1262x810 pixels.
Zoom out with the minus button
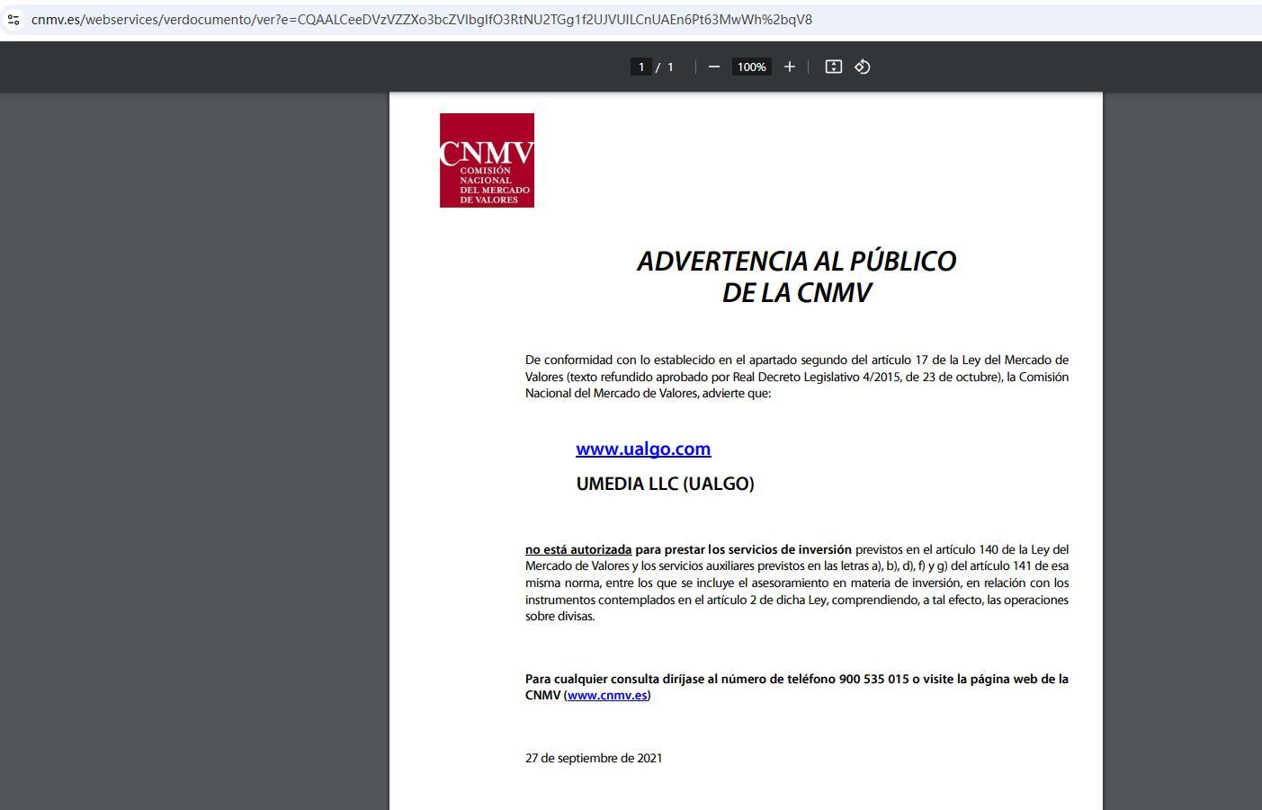pos(714,67)
